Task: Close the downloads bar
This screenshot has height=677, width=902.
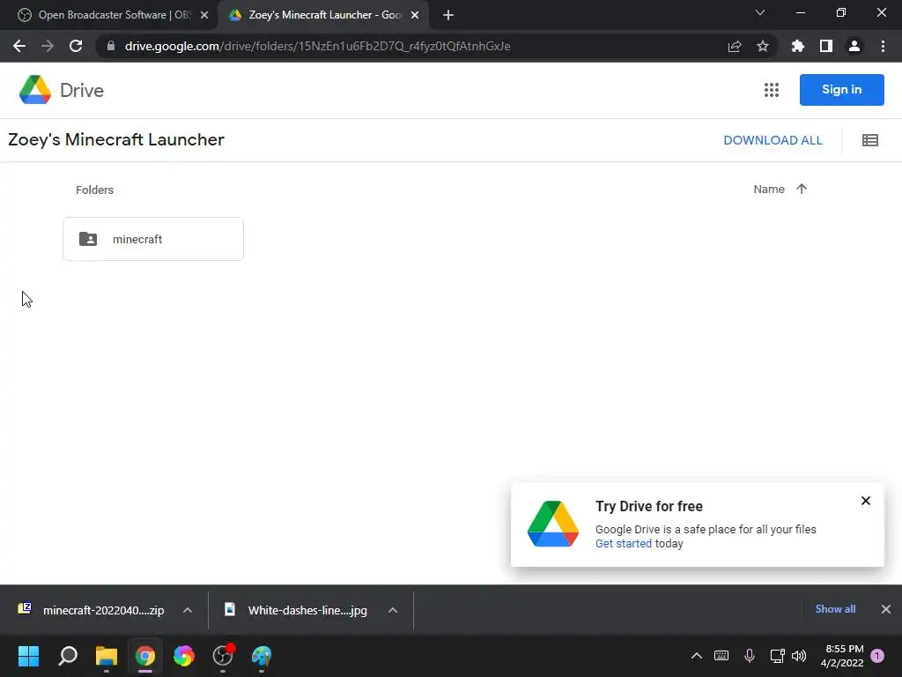Action: (x=886, y=609)
